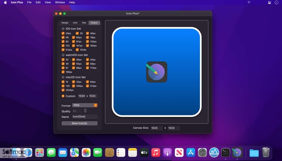Open the Apple TV app in dock
This screenshot has height=161, width=282.
144,153
